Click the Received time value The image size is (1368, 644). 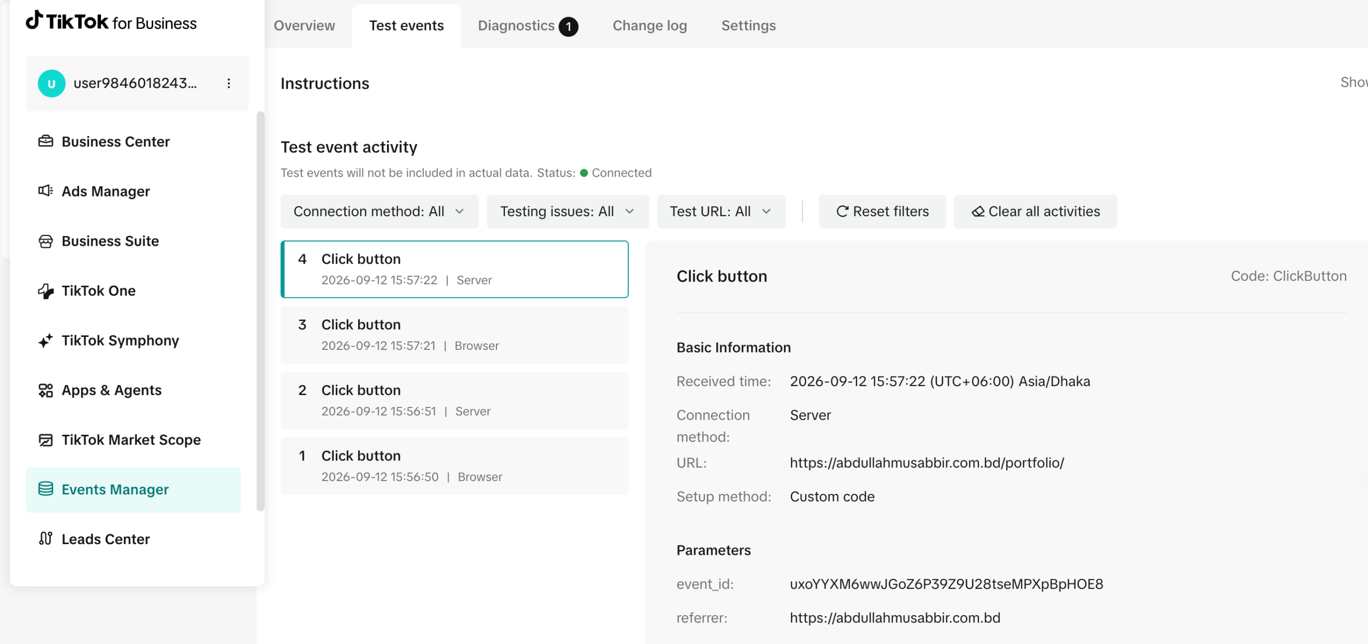pyautogui.click(x=940, y=381)
